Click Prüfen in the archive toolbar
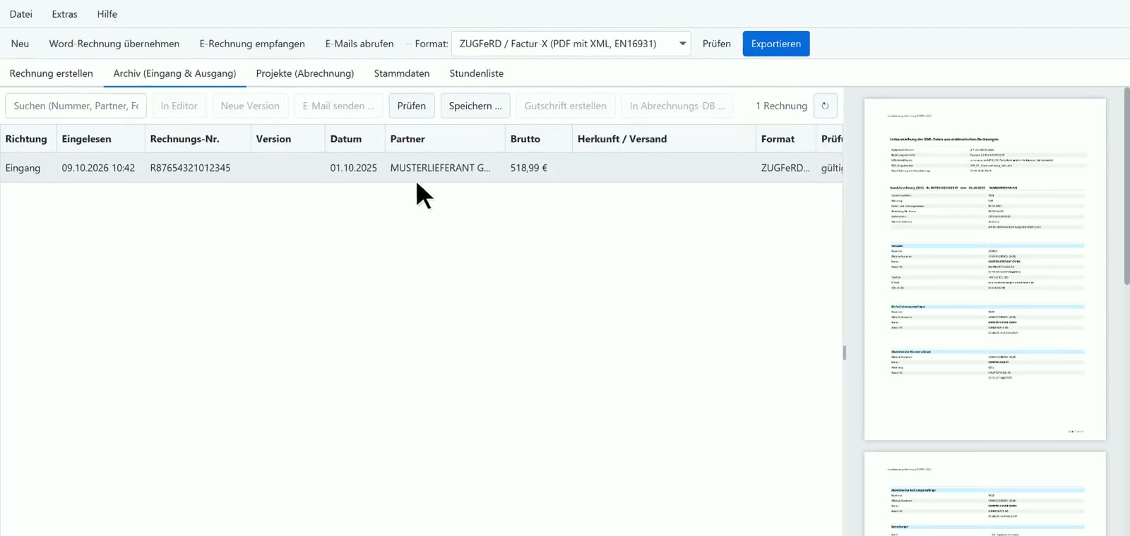The width and height of the screenshot is (1130, 536). 412,106
